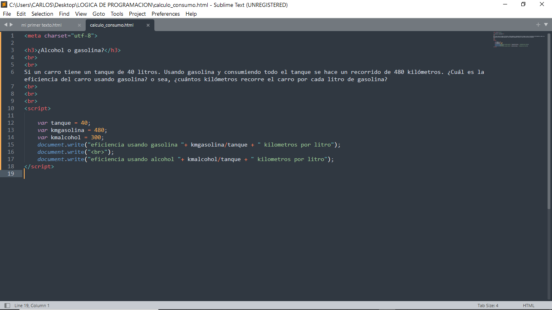
Task: Close the calculo_consumo.html tab
Action: tap(148, 25)
